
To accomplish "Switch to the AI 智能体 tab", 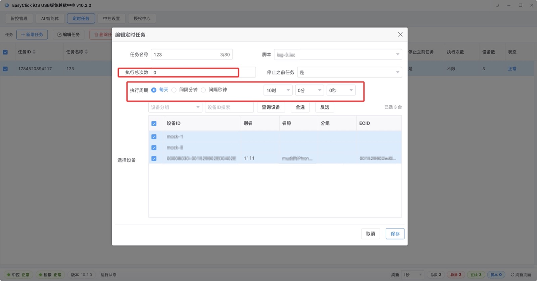I will pyautogui.click(x=50, y=18).
